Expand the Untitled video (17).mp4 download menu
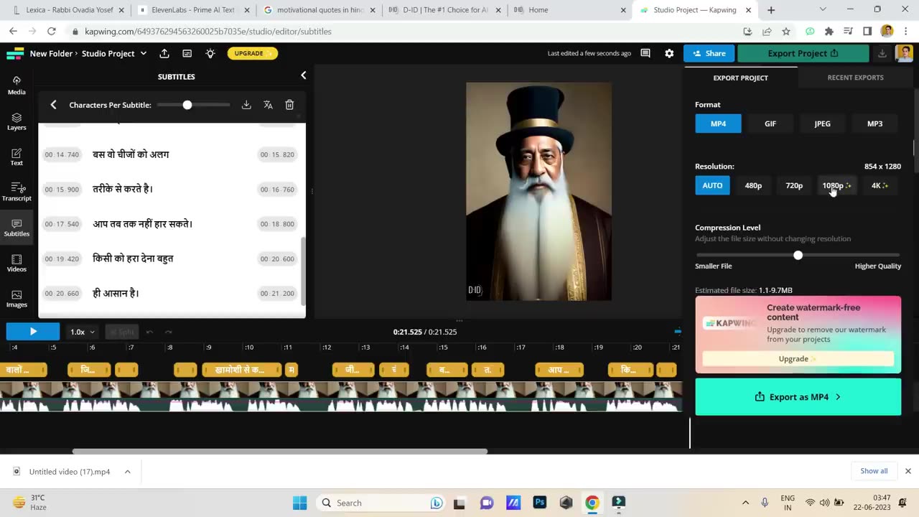Image resolution: width=919 pixels, height=517 pixels. [127, 472]
